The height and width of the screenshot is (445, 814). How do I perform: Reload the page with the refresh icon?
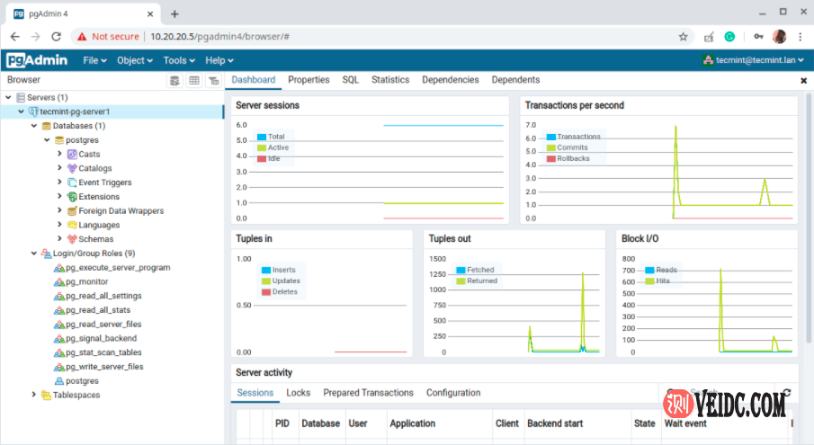pyautogui.click(x=56, y=37)
